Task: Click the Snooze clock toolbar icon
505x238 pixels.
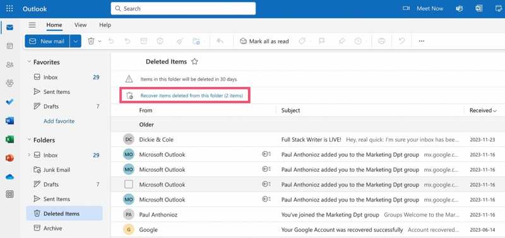Action: click(x=358, y=41)
